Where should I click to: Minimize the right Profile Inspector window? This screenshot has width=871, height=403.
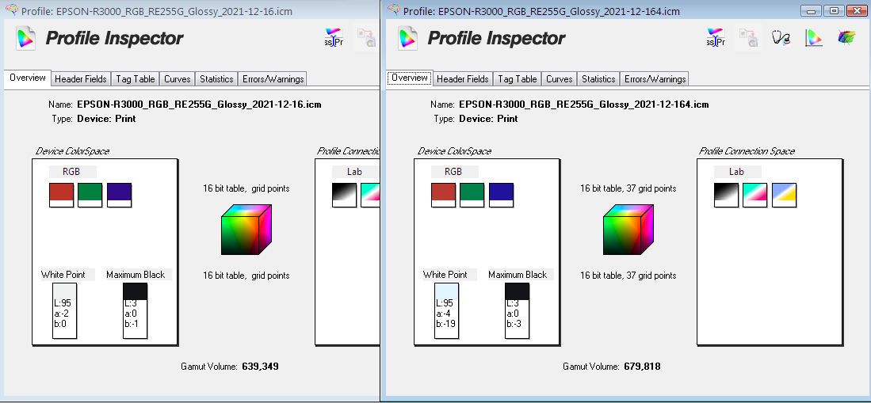pyautogui.click(x=812, y=10)
